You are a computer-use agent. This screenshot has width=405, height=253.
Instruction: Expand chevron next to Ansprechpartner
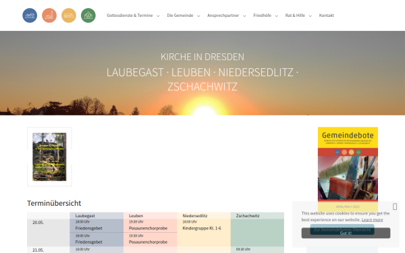pos(244,16)
